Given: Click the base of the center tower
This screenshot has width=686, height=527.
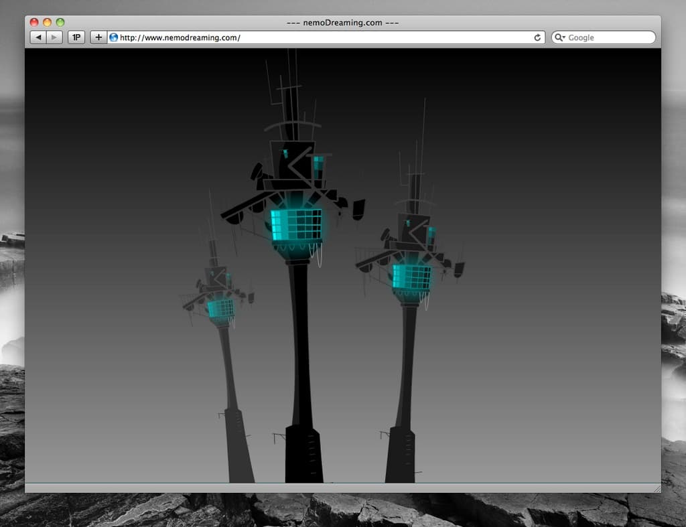Looking at the screenshot, I should [x=303, y=455].
